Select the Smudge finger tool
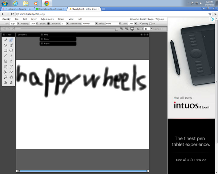Viewport: 218px width, 174px height. click(5, 61)
